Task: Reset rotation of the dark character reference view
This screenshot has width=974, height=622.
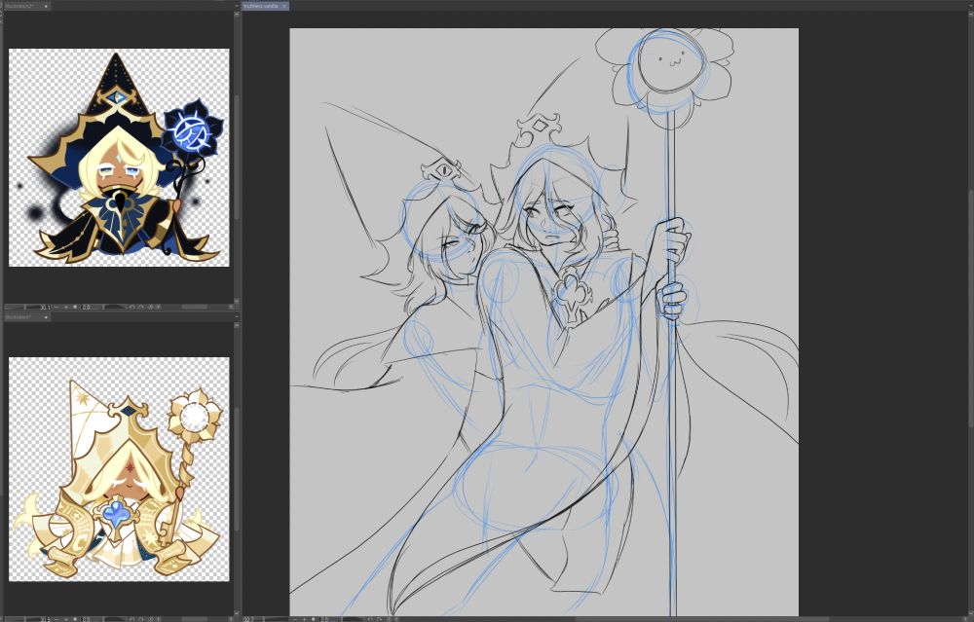Action: click(150, 308)
